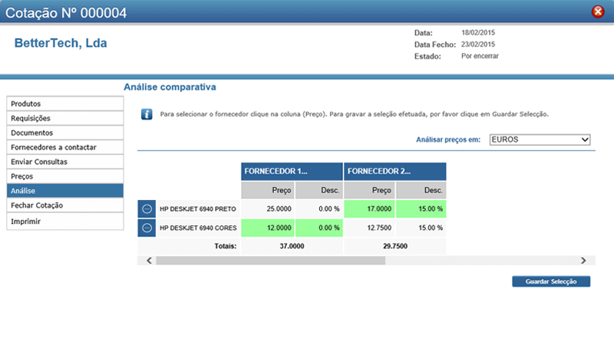This screenshot has width=614, height=338.
Task: Click the Por encerrar status text
Action: pyautogui.click(x=480, y=56)
